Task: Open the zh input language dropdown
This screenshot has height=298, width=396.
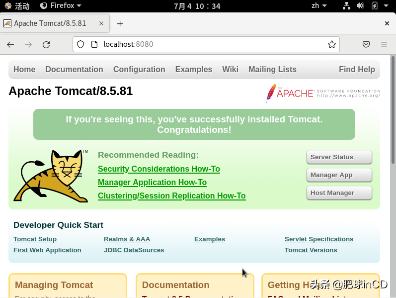Action: (x=319, y=5)
